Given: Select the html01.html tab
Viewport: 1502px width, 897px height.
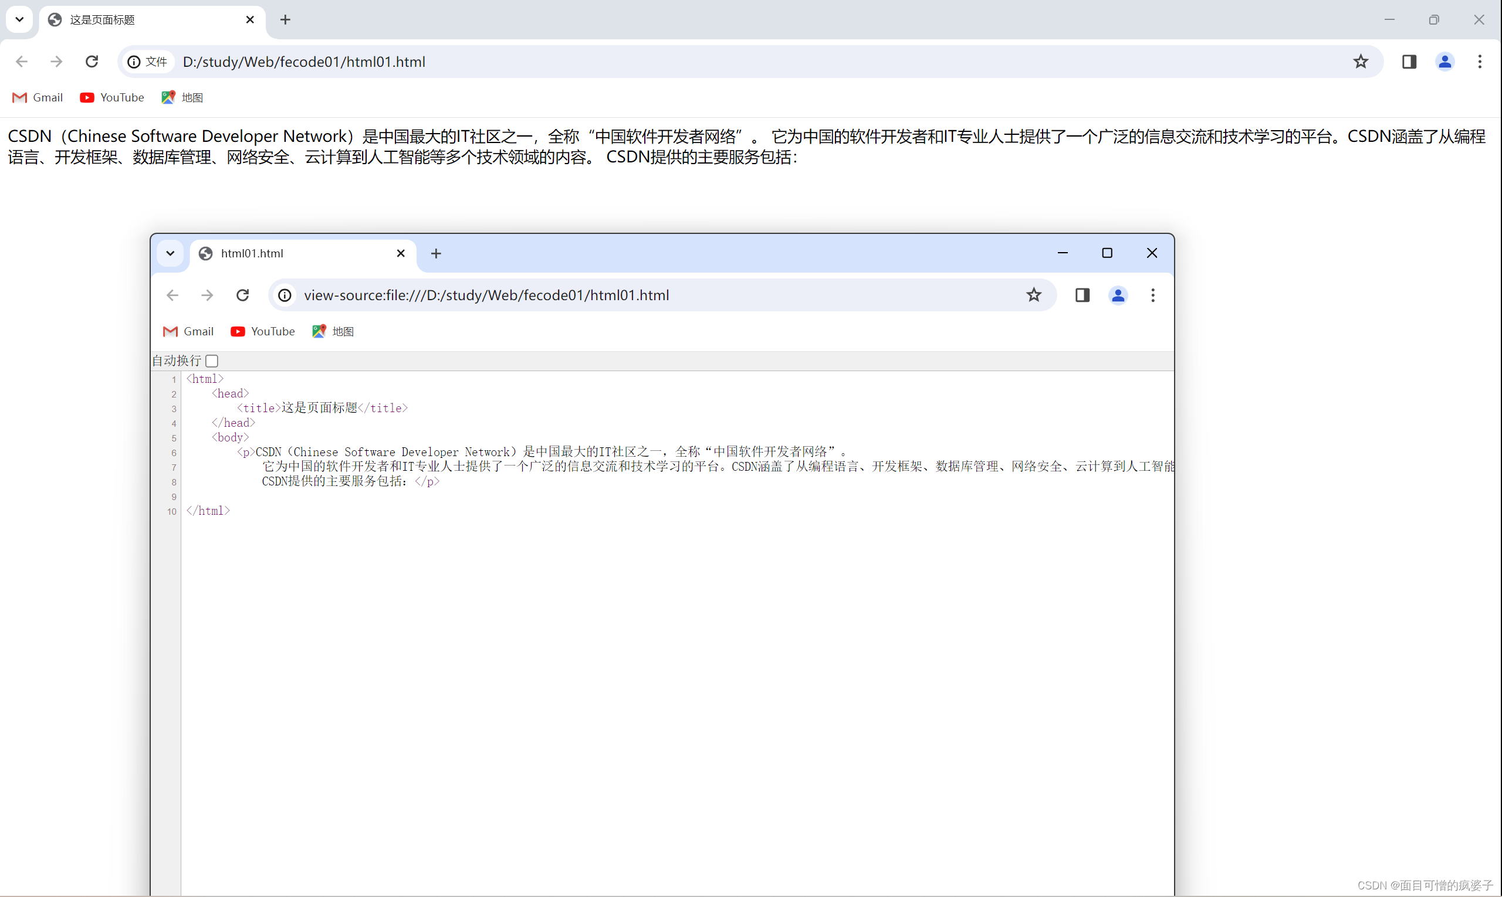Looking at the screenshot, I should point(303,254).
